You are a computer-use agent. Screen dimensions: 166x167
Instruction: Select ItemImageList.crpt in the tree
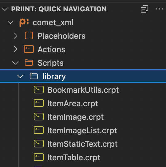click(82, 130)
